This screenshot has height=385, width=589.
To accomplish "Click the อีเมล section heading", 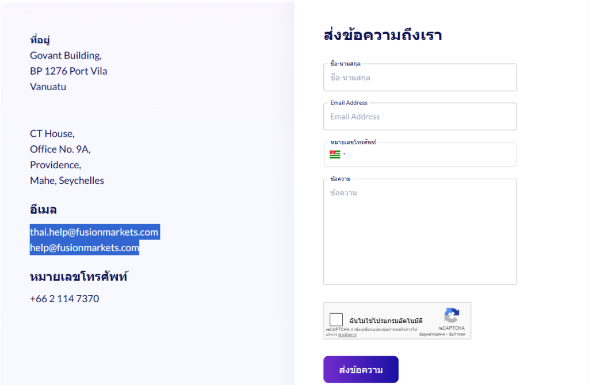I will [x=43, y=210].
